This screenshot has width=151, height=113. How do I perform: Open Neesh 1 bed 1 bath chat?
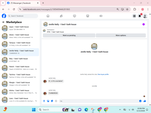(x=20, y=68)
